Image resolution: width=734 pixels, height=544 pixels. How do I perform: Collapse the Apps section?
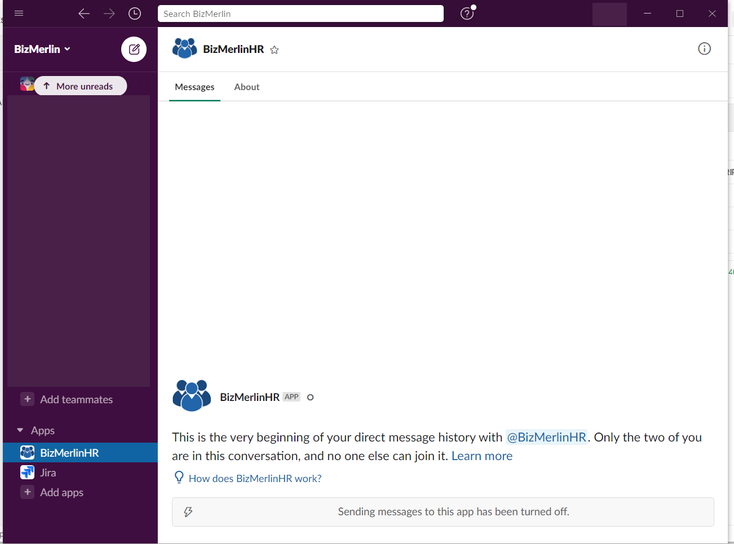20,430
